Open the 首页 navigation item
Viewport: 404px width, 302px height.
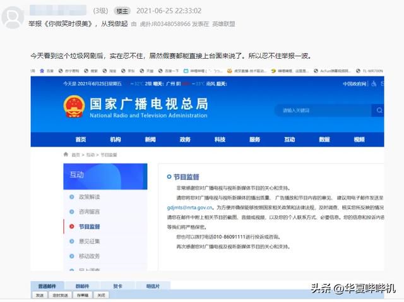click(81, 140)
